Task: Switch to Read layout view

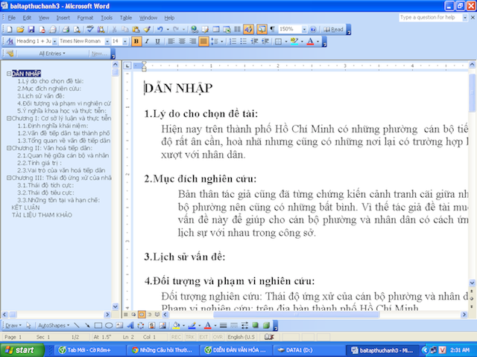Action: point(333,30)
